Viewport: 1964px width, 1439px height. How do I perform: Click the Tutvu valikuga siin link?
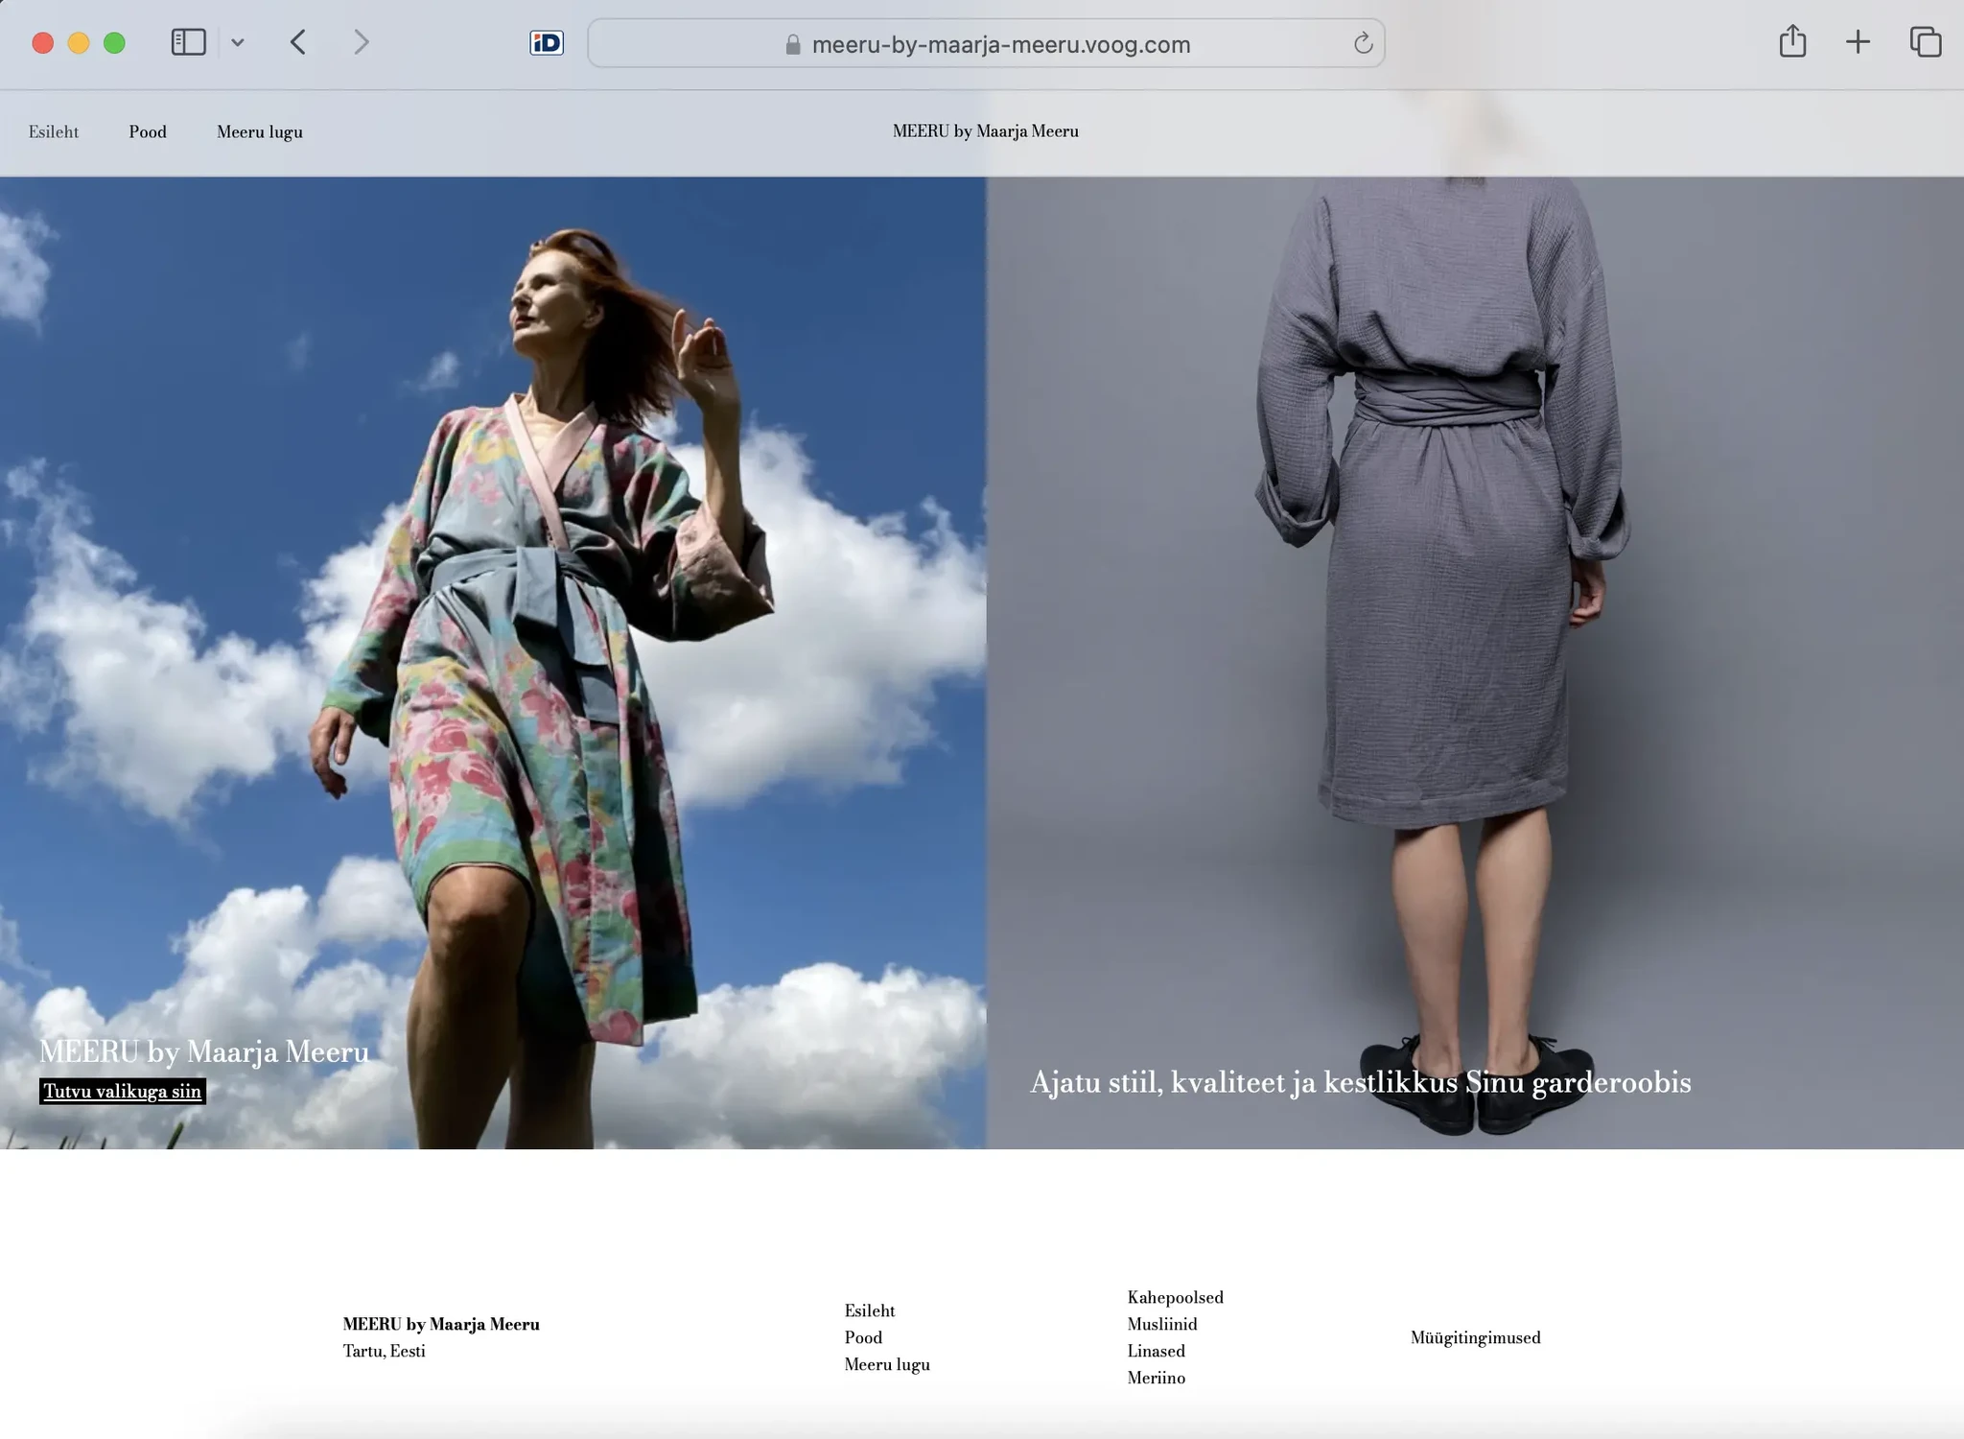[x=123, y=1091]
